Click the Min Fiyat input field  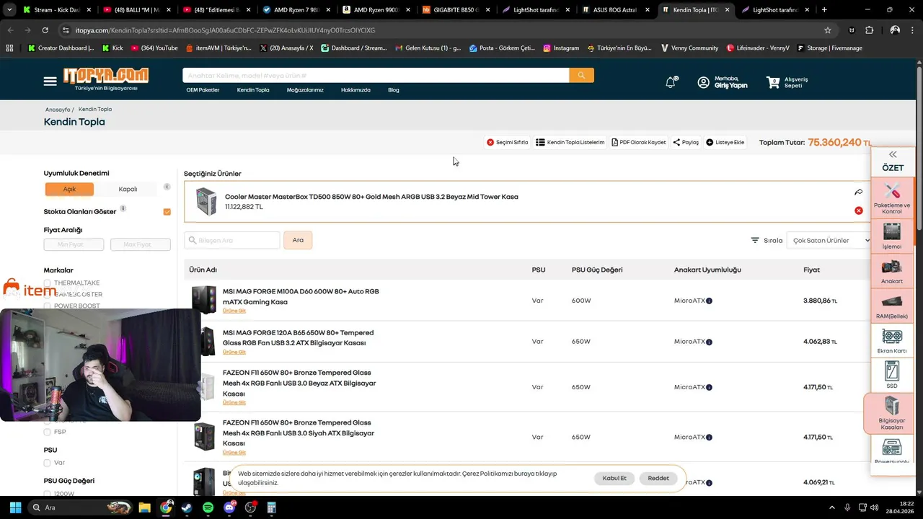tap(74, 244)
